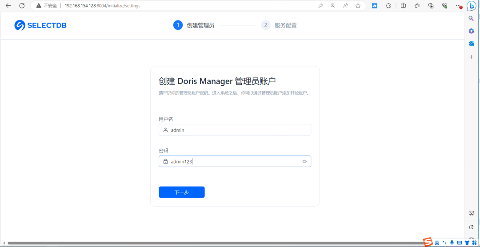Toggle password visibility eye icon
The height and width of the screenshot is (247, 480).
pyautogui.click(x=304, y=161)
